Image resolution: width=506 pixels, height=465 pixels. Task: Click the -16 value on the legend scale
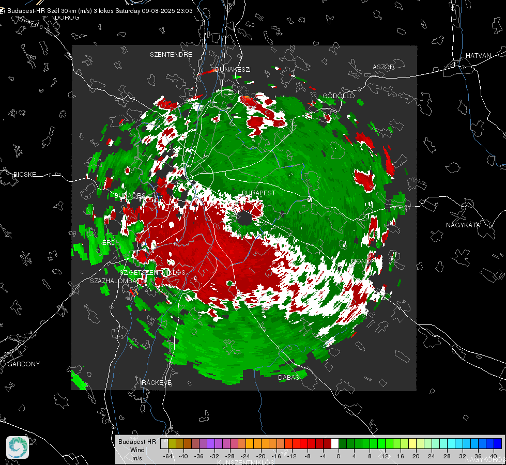pyautogui.click(x=277, y=456)
